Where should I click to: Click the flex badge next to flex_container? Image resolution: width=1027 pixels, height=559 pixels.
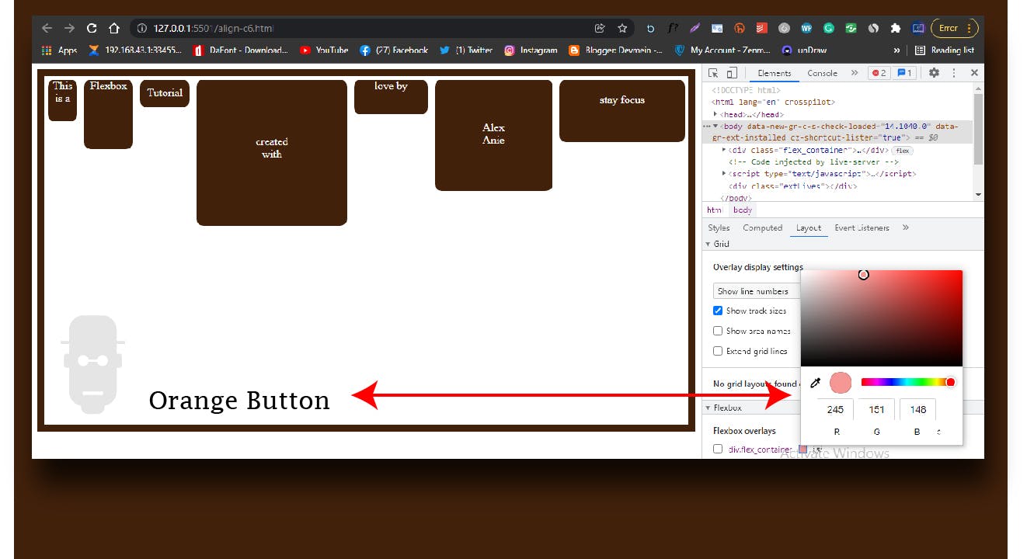[x=901, y=150]
